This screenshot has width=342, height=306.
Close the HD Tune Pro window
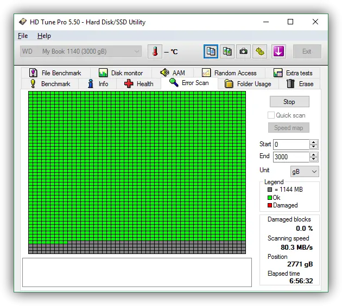tap(315, 22)
